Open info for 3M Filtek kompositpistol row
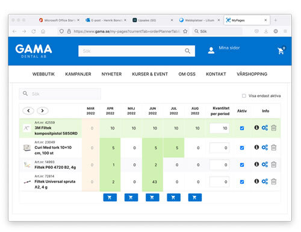The width and height of the screenshot is (301, 232). 256,128
